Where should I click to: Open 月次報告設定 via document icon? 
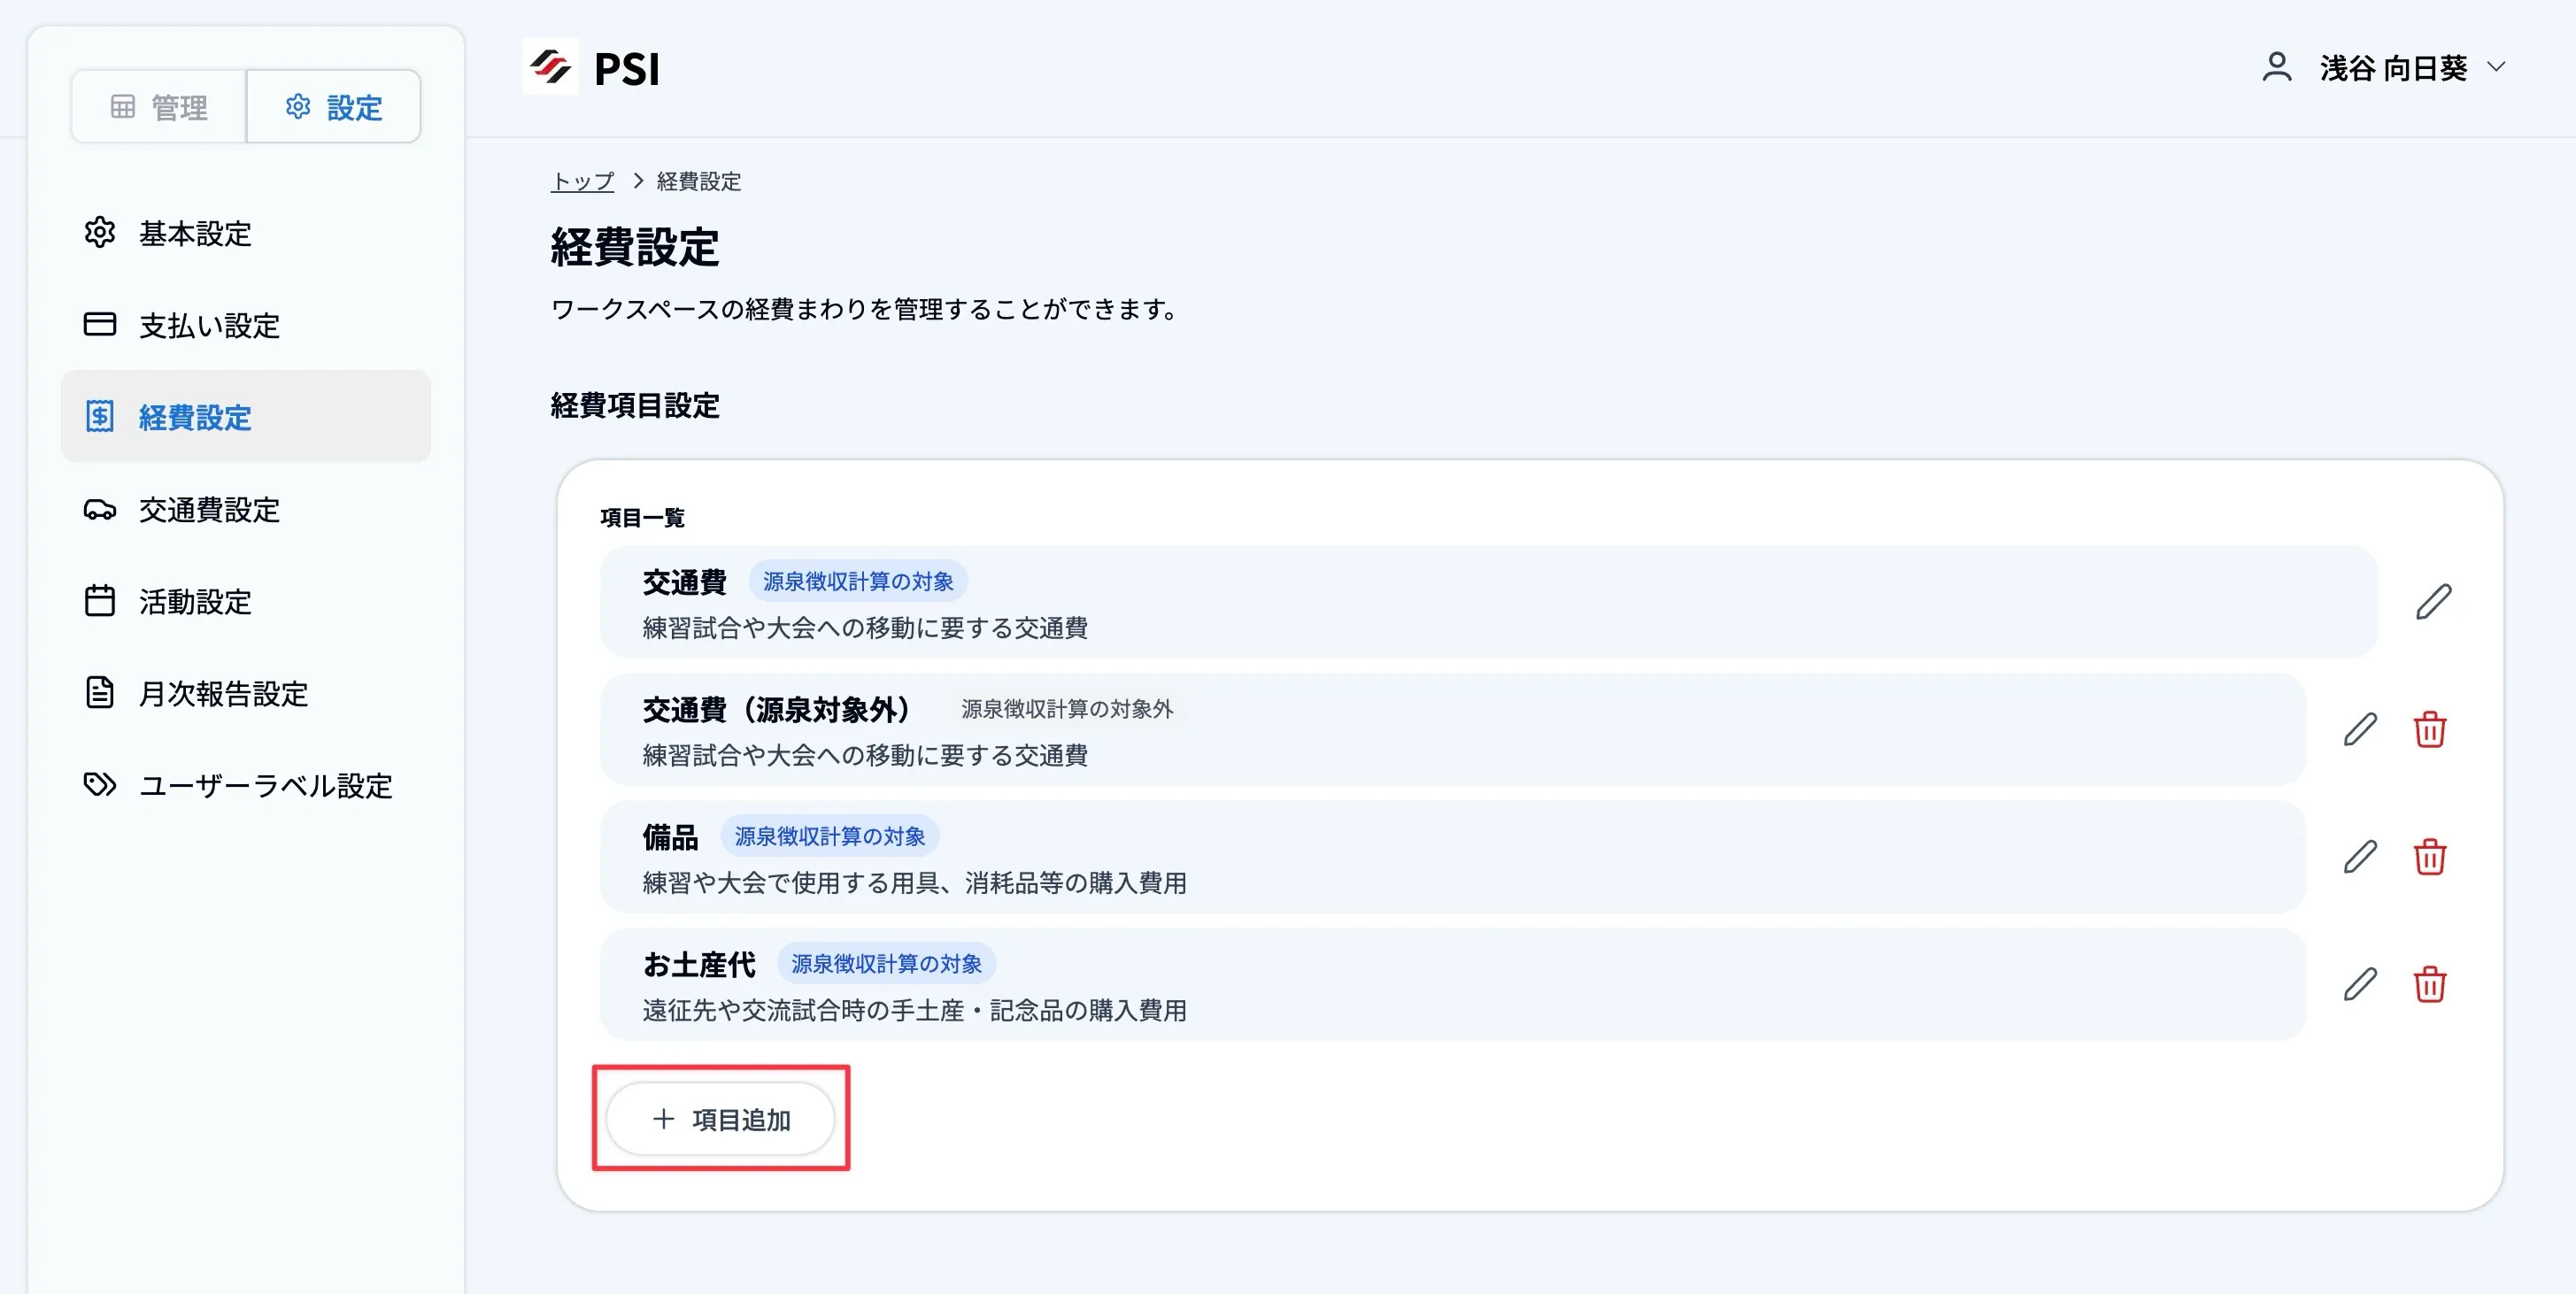point(100,693)
